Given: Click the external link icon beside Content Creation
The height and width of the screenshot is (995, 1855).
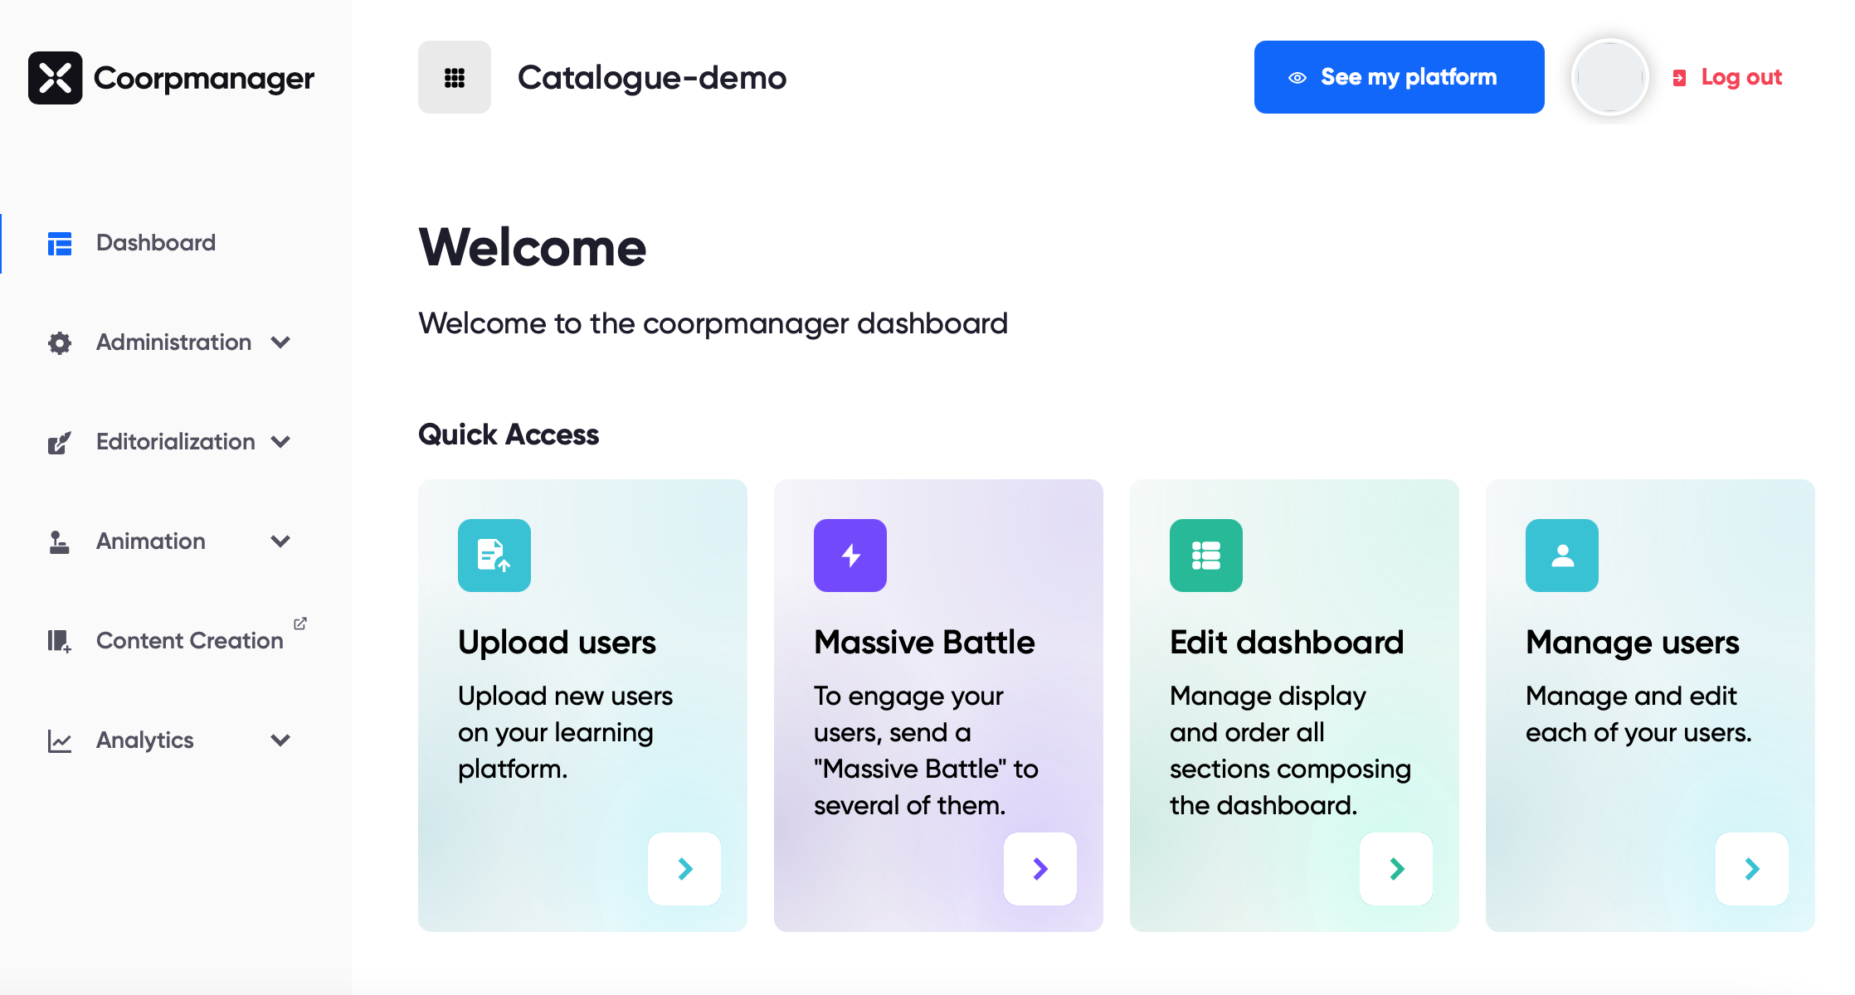Looking at the screenshot, I should click(300, 623).
